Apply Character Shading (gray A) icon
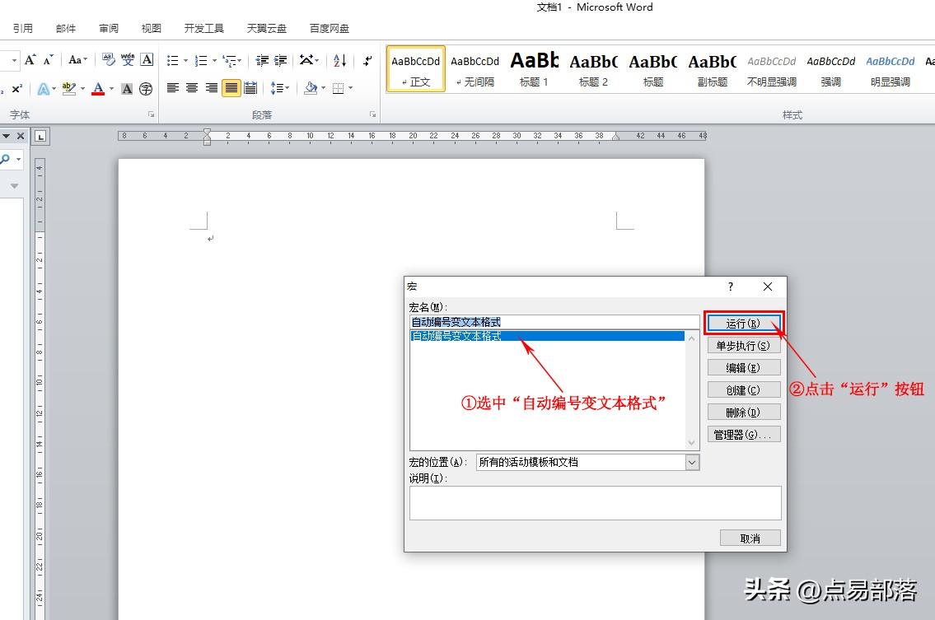This screenshot has height=620, width=935. pos(126,89)
